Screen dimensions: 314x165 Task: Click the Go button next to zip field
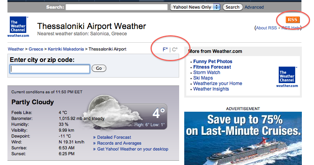99,68
